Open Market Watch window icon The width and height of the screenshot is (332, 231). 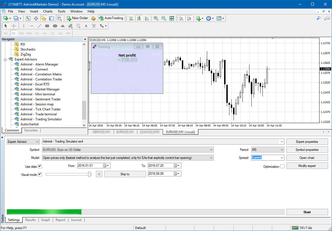tap(28, 18)
